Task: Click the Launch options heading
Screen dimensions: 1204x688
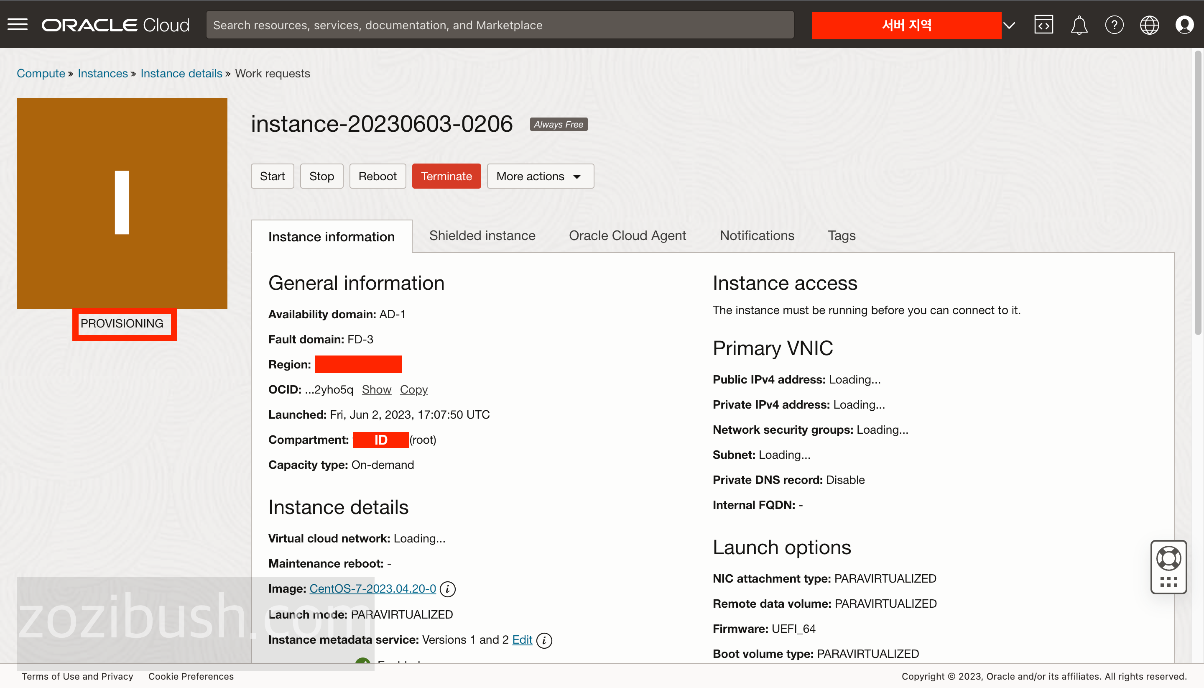Action: pos(782,547)
